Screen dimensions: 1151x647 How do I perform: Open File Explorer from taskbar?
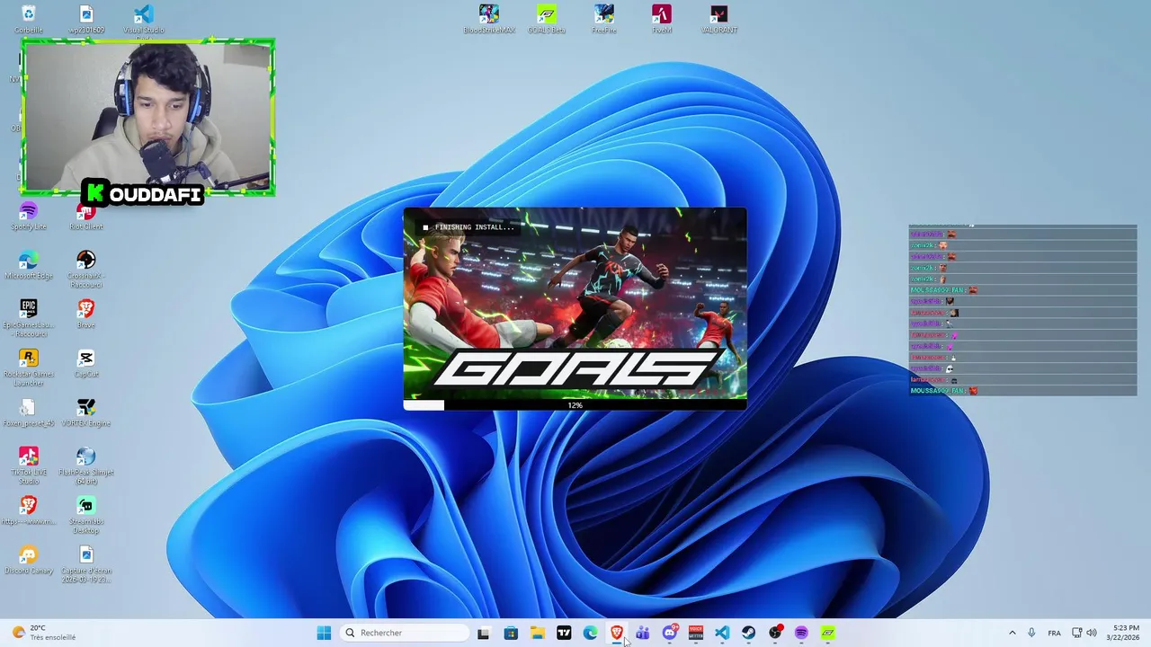point(537,633)
